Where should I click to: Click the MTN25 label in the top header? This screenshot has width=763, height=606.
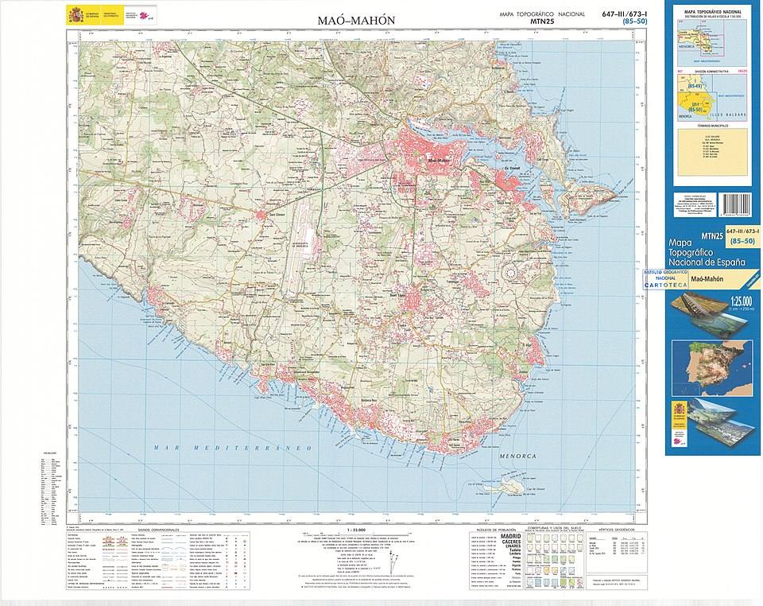[x=542, y=21]
